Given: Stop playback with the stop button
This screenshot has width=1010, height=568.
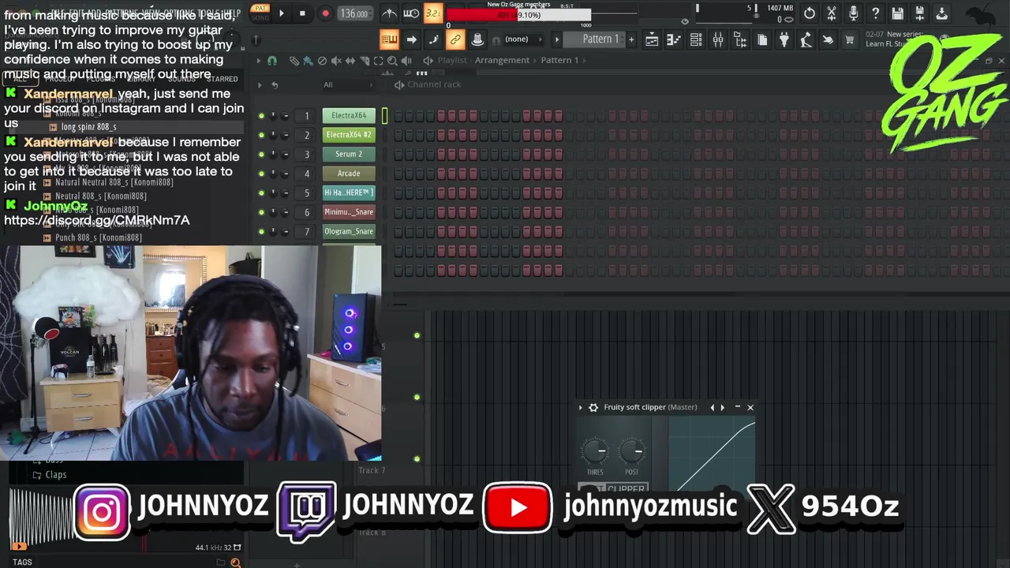Looking at the screenshot, I should [x=302, y=13].
